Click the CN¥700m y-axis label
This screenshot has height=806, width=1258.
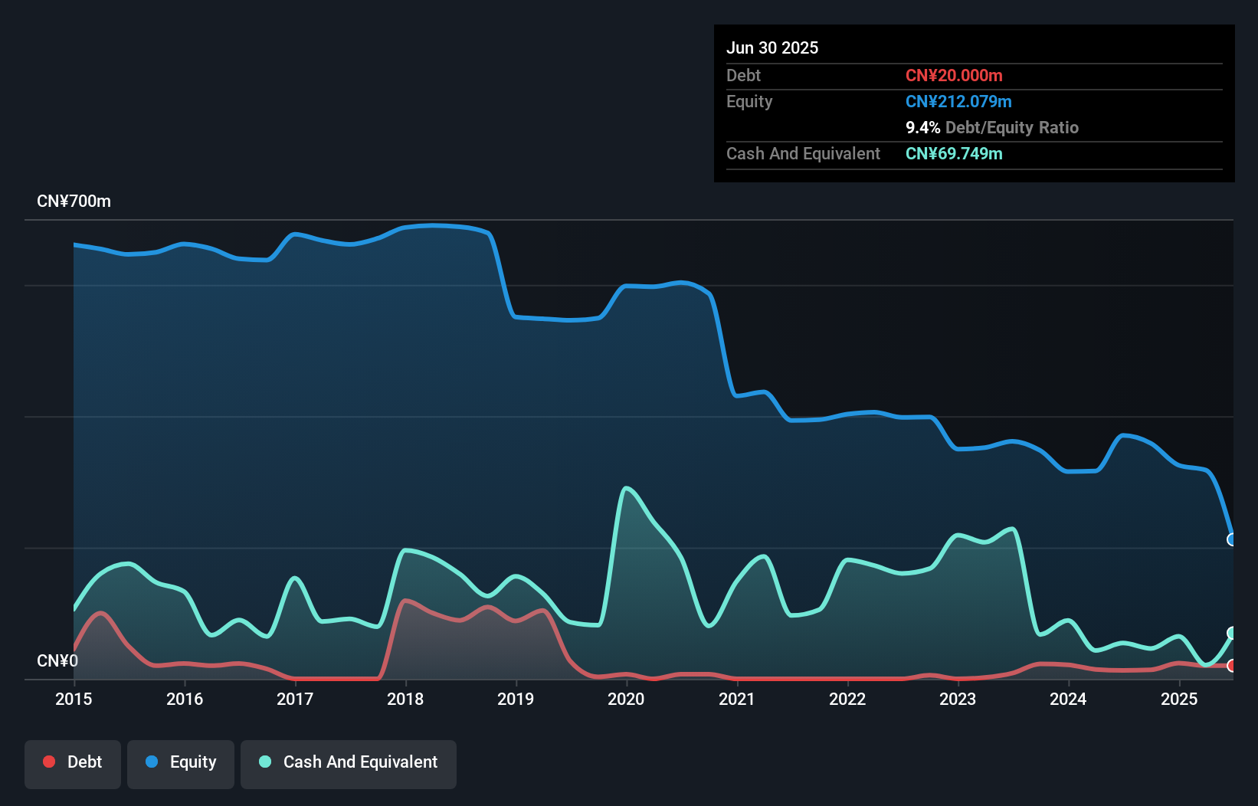74,202
